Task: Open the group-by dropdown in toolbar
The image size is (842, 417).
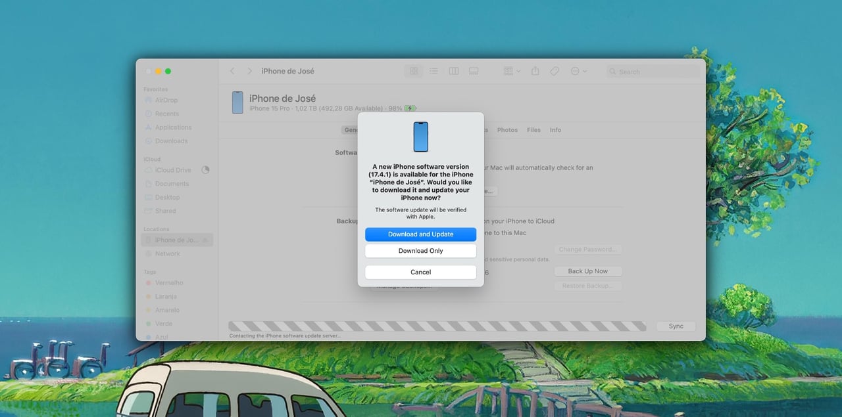Action: [511, 71]
